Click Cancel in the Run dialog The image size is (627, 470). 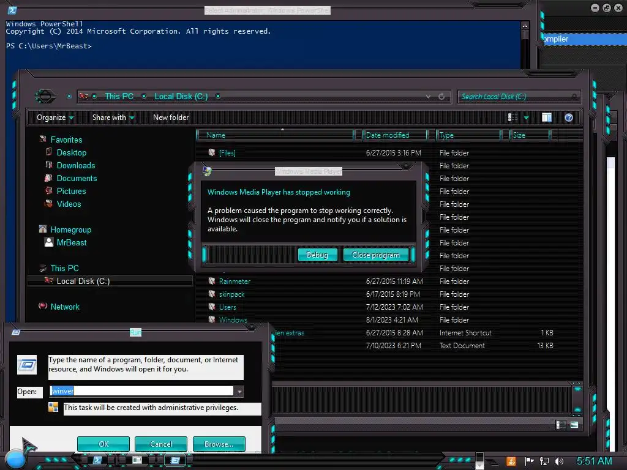pyautogui.click(x=161, y=444)
